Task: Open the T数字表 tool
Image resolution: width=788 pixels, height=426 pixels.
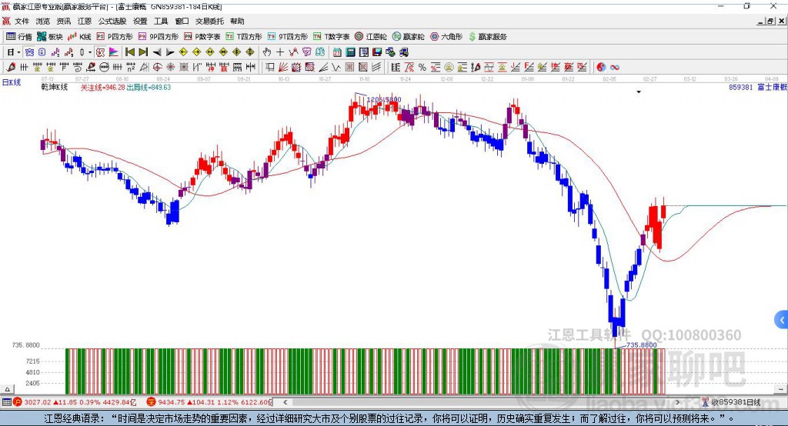Action: (331, 37)
